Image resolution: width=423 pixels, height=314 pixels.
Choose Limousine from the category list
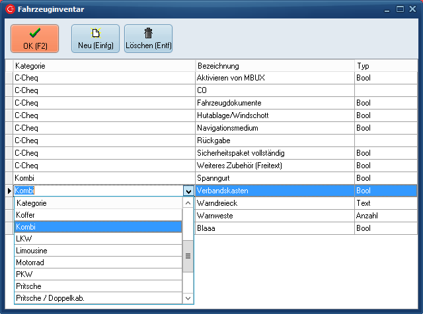(98, 251)
